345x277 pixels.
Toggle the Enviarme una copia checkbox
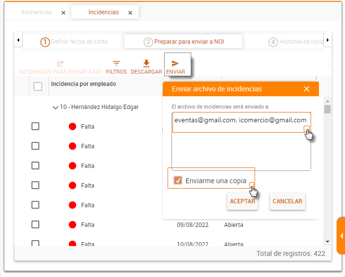[178, 181]
